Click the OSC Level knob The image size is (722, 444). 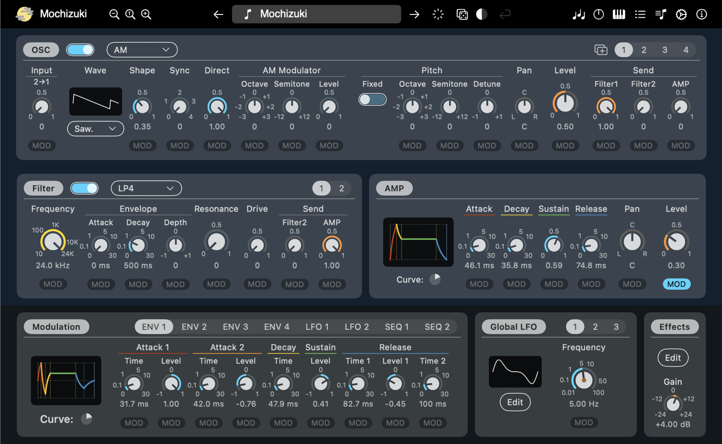tap(565, 103)
